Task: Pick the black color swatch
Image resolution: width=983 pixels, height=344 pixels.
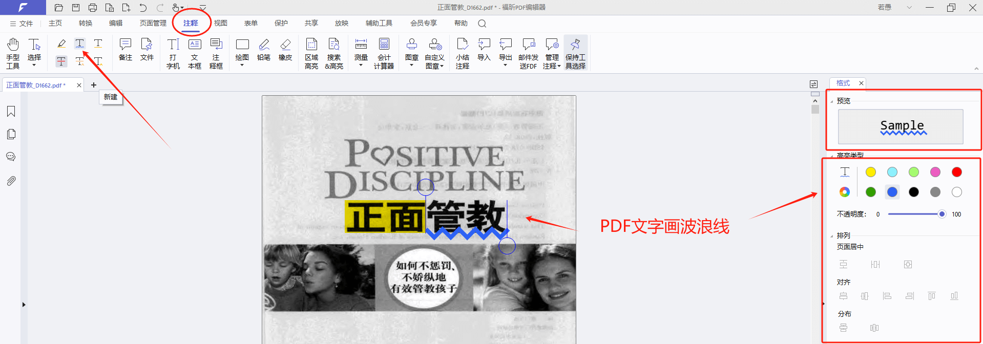Action: coord(914,192)
